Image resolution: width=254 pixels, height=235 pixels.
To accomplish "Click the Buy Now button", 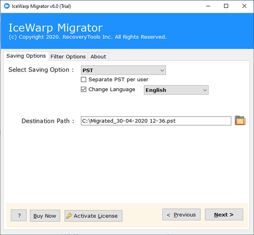I will 45,216.
